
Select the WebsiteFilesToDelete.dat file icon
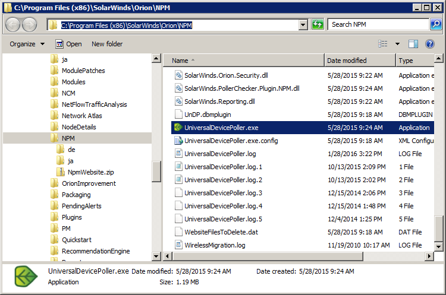(178, 232)
